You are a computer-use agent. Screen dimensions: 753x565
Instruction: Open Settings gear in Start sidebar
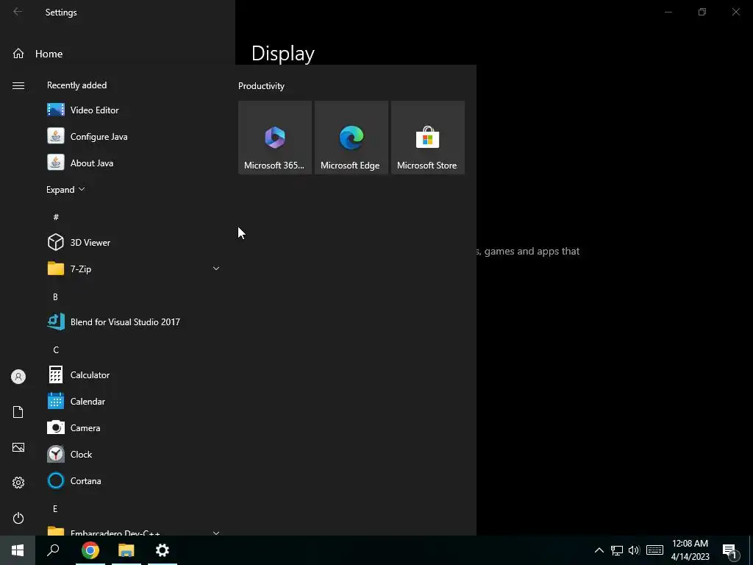click(18, 483)
